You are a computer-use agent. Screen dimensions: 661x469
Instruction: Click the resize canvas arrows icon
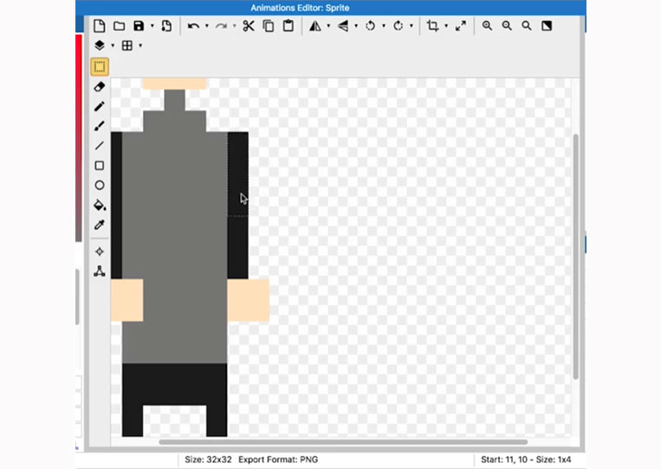coord(460,26)
